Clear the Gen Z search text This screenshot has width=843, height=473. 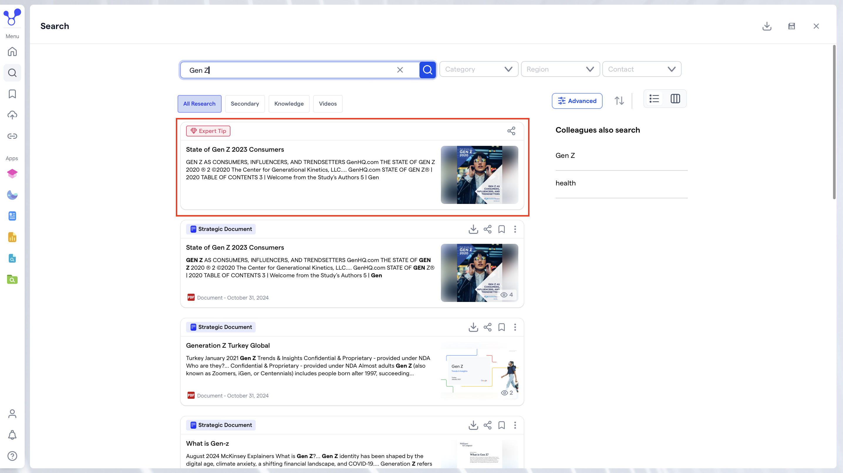pos(400,70)
